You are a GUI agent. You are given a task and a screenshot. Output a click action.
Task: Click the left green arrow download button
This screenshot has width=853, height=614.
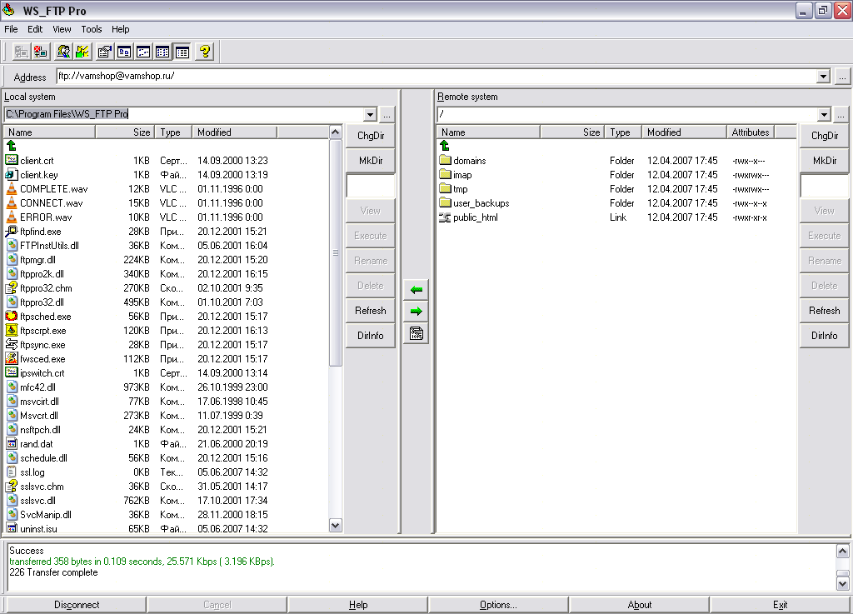tap(417, 290)
